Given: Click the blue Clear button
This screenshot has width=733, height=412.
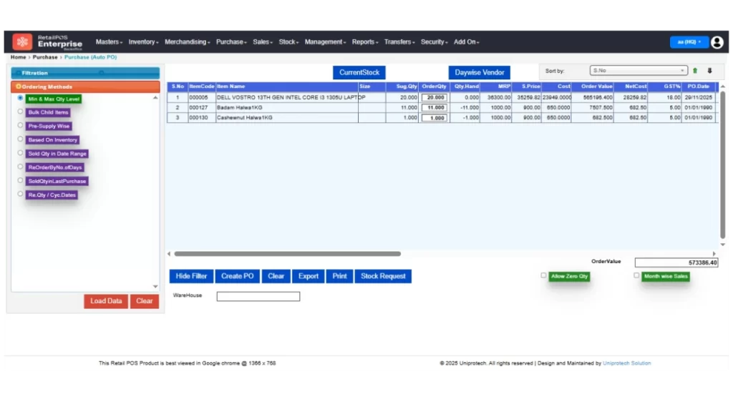Looking at the screenshot, I should point(276,276).
